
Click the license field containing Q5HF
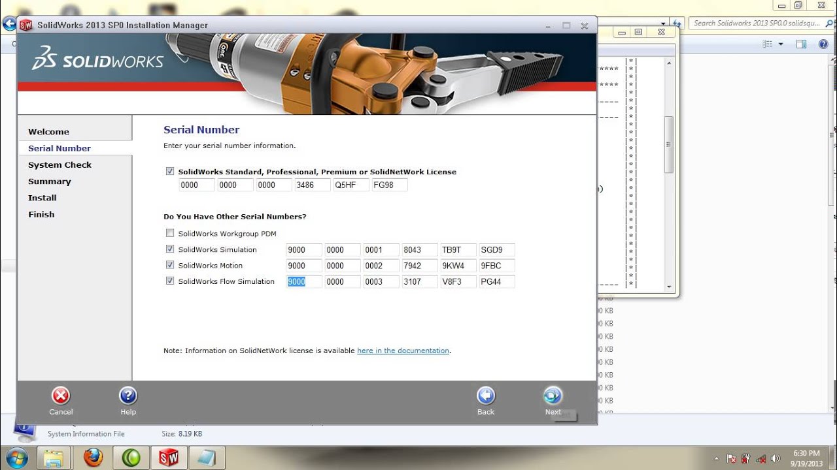point(351,185)
